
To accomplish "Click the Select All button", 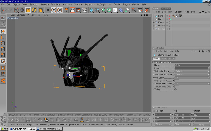I will tap(13, 115).
